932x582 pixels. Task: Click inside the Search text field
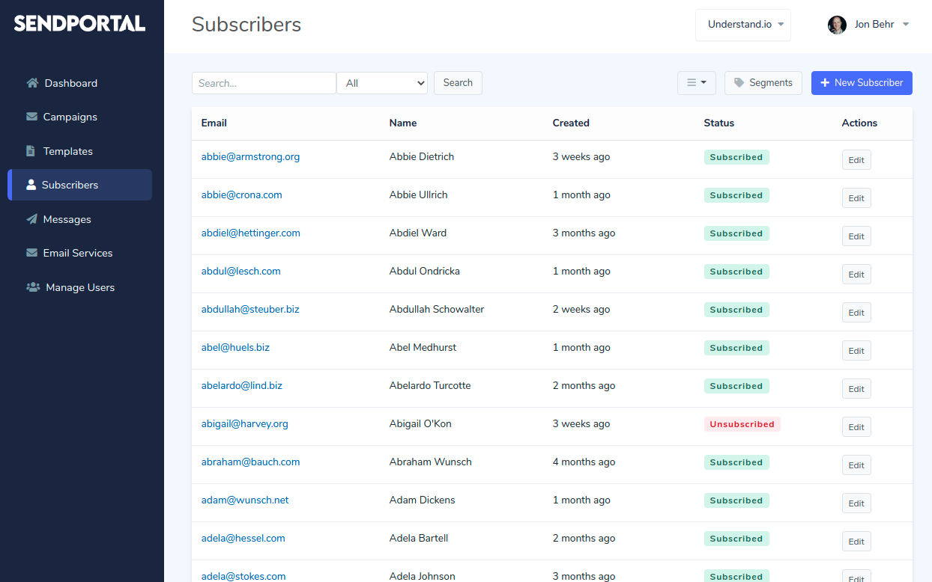[x=264, y=83]
